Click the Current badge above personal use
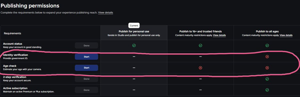Screen dimensions: 300x97 [x=134, y=25]
